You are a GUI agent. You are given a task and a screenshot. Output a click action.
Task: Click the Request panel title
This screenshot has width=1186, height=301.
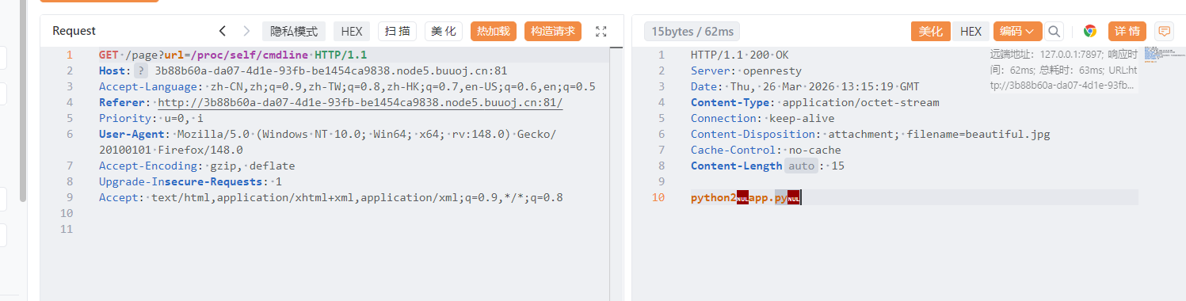pyautogui.click(x=74, y=31)
